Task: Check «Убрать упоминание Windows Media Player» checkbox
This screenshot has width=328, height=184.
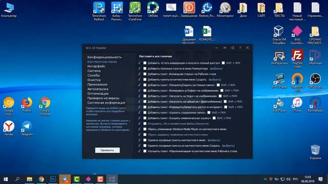Action: click(x=145, y=129)
